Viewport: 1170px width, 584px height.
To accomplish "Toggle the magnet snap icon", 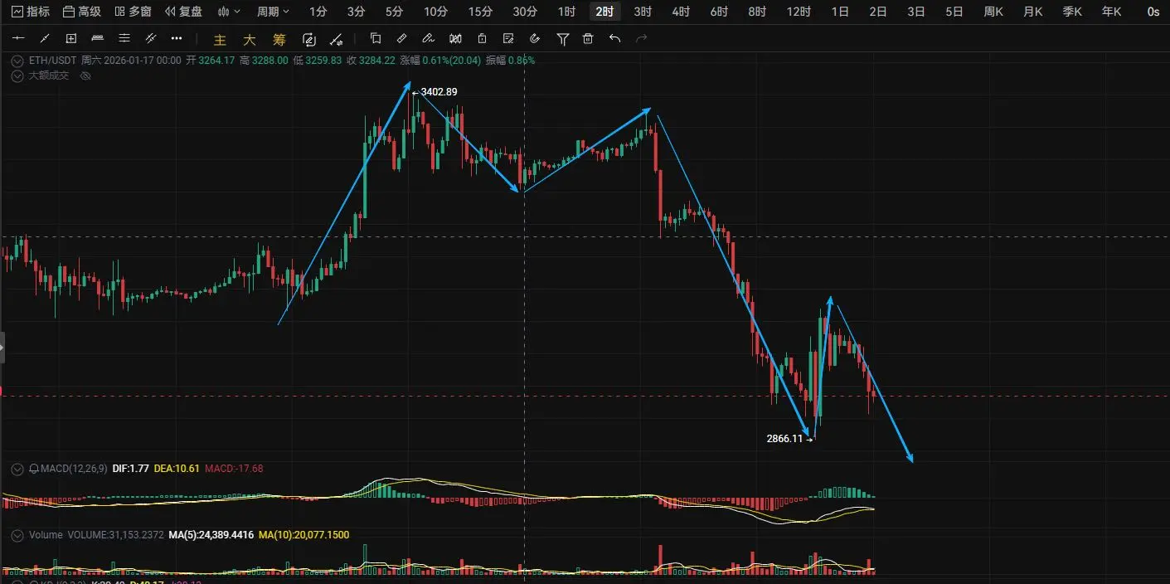I will click(535, 38).
